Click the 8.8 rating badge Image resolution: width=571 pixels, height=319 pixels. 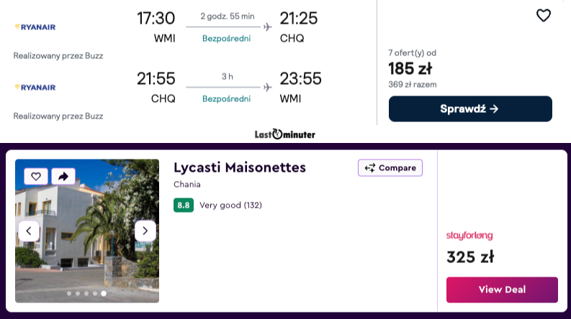tap(184, 205)
